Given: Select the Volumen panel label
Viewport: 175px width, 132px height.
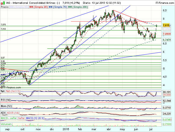Looking at the screenshot, I should click(x=6, y=124).
